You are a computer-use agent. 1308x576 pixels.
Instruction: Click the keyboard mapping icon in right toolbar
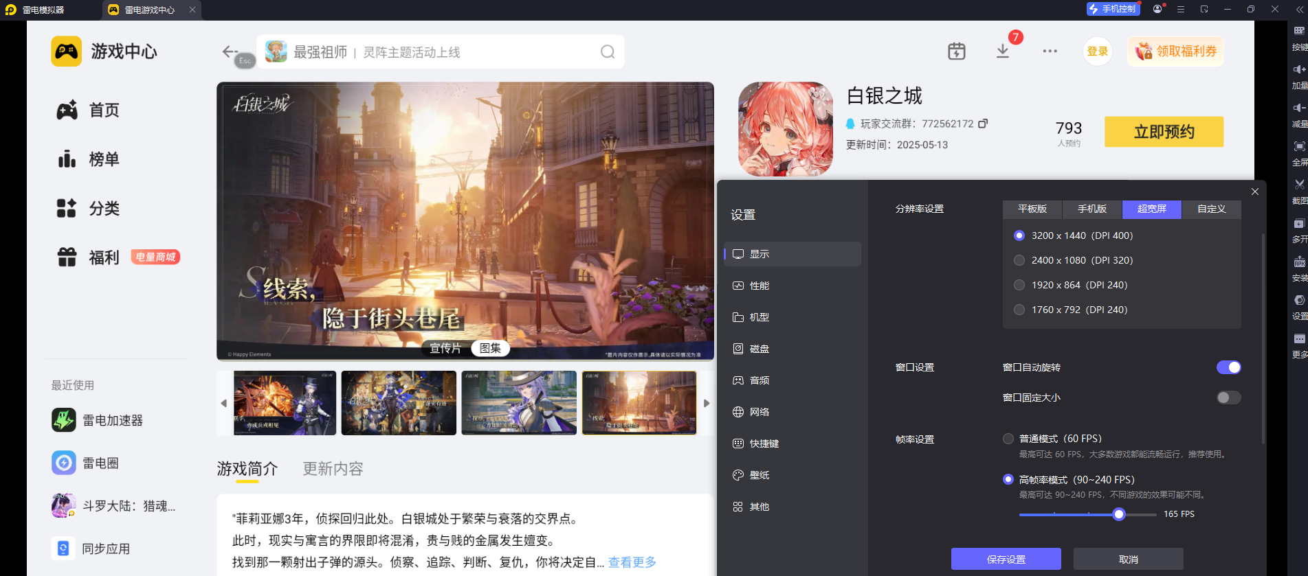1299,31
